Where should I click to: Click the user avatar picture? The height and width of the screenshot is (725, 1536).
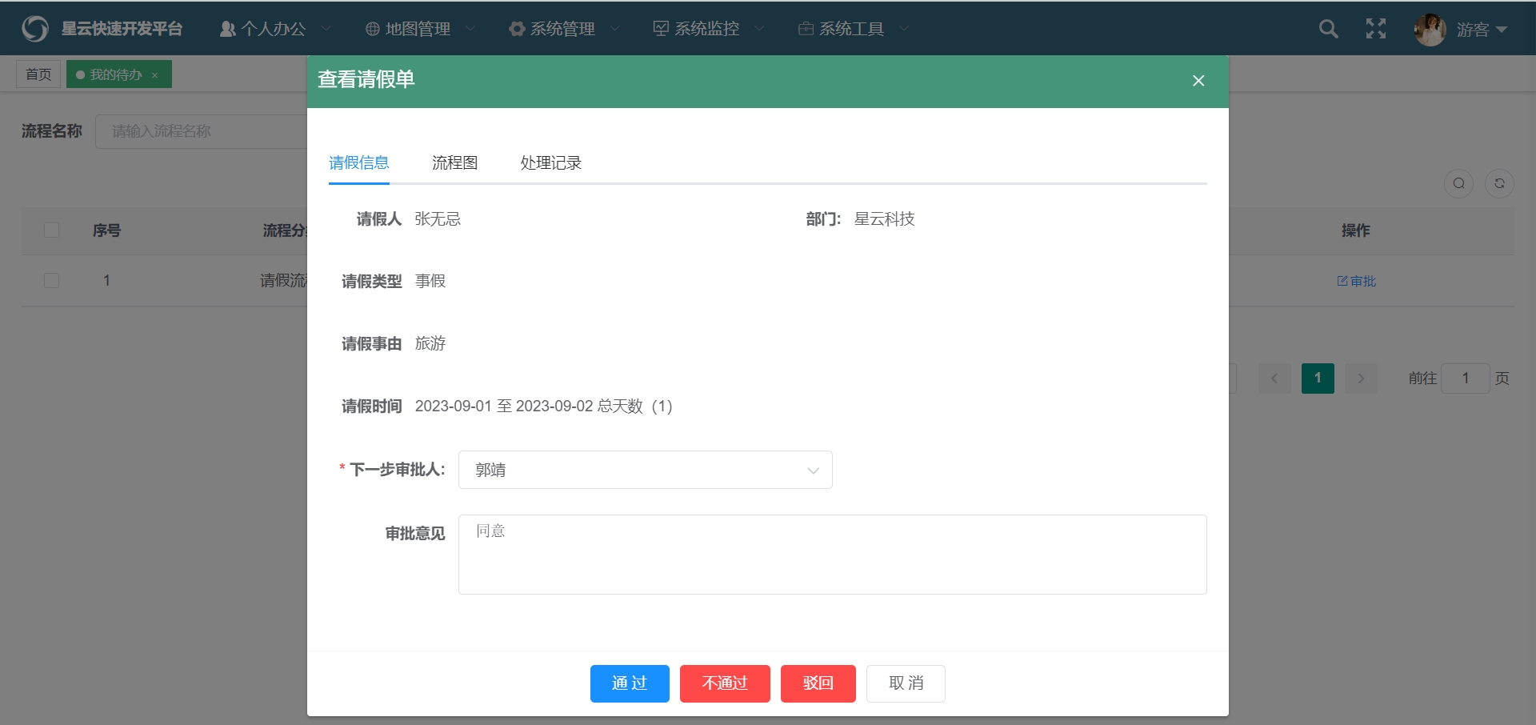click(1430, 30)
